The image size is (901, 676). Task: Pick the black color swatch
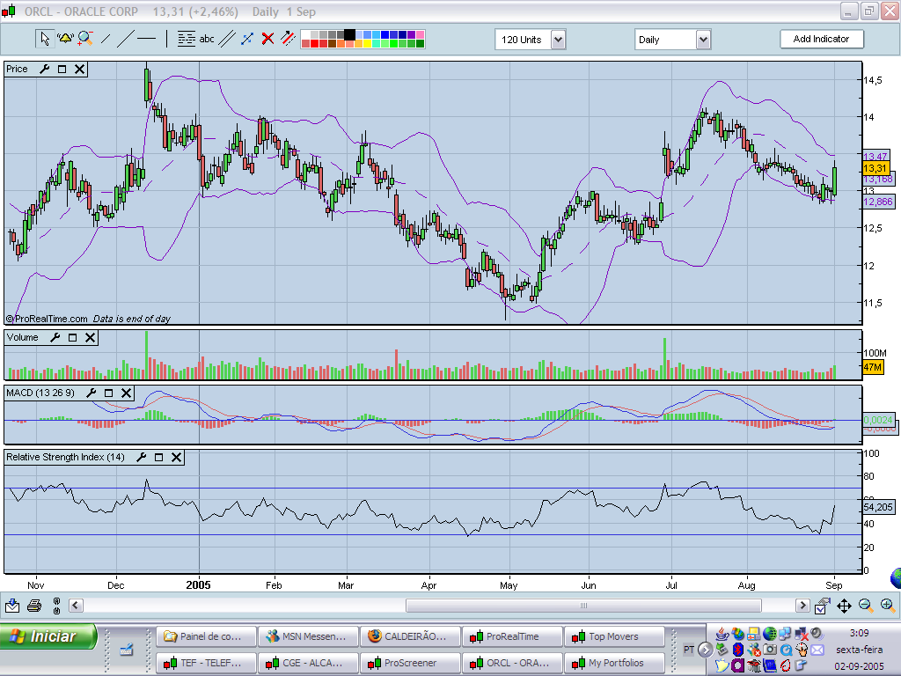pyautogui.click(x=349, y=34)
